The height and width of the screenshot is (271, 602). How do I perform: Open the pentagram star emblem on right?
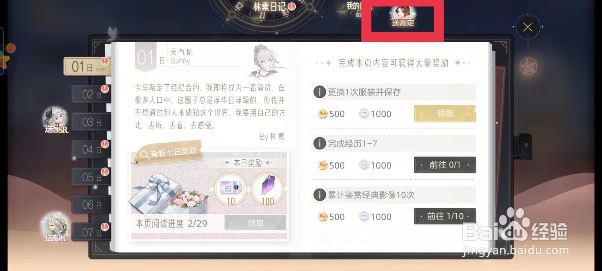coord(528,67)
